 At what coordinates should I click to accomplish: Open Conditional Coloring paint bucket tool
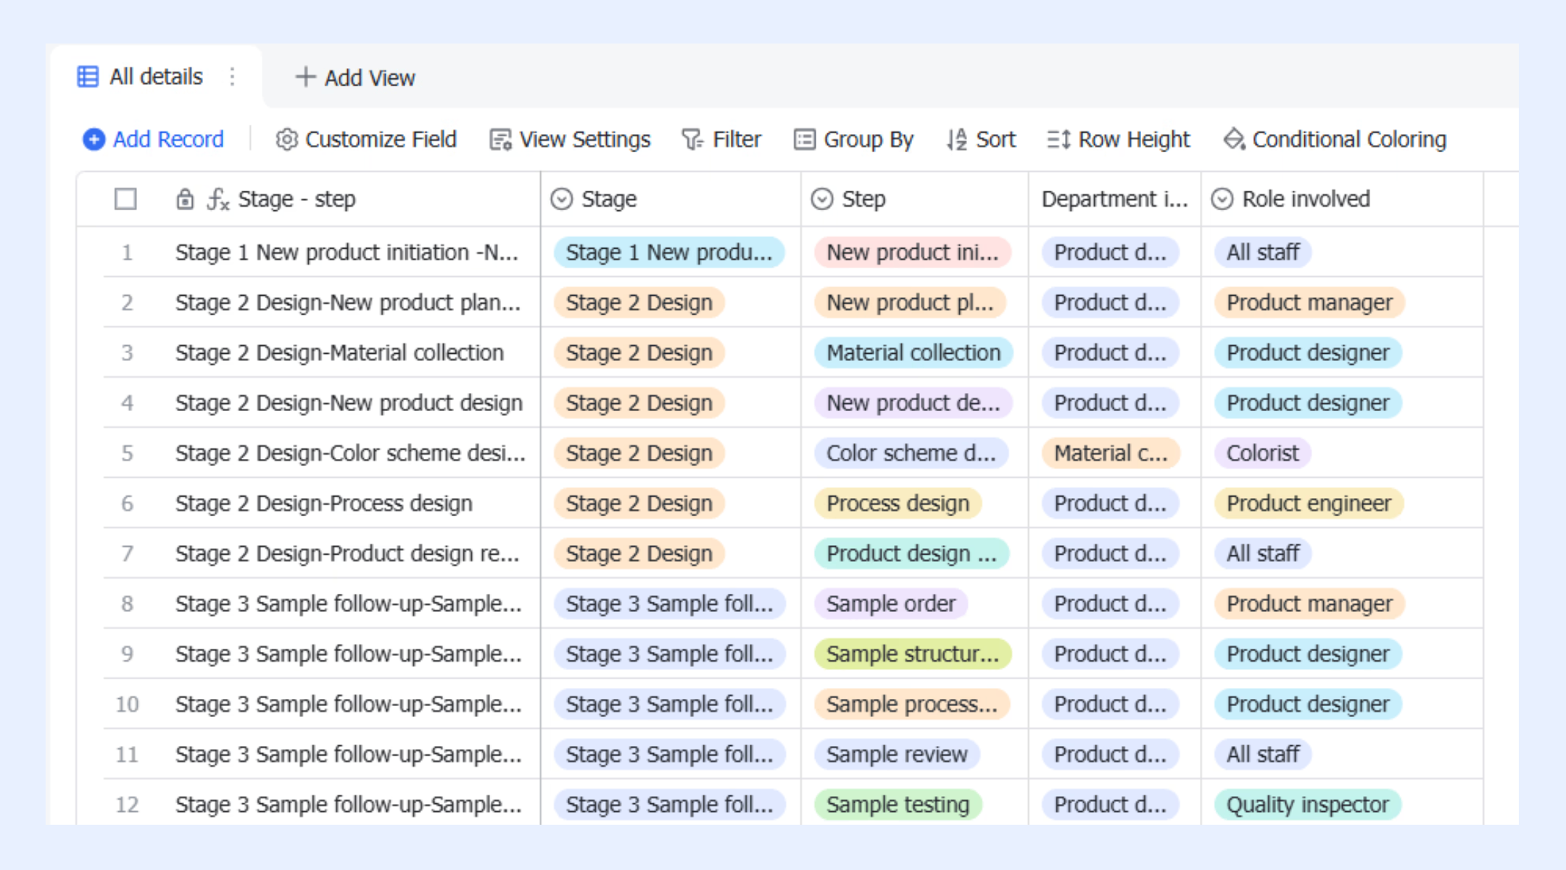pos(1234,139)
